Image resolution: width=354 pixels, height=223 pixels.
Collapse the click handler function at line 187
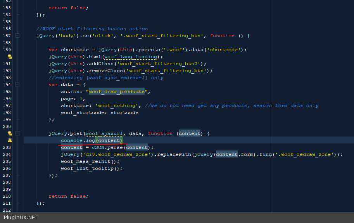click(x=17, y=36)
